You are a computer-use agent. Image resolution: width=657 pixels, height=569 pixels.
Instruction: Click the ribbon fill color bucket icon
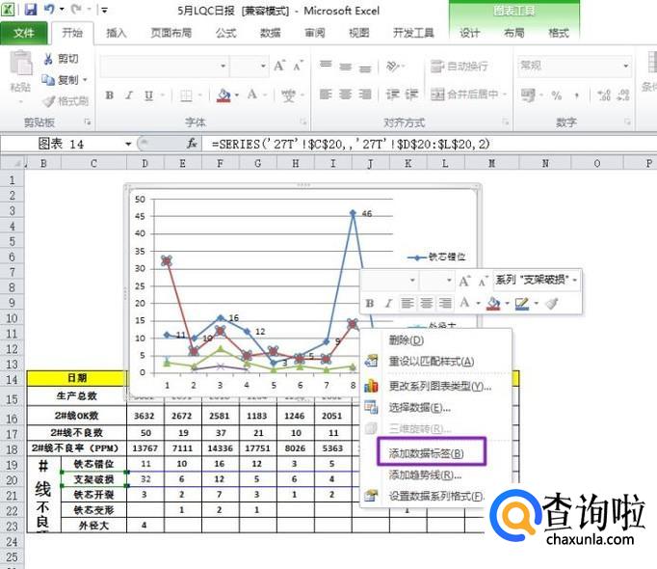(x=223, y=95)
